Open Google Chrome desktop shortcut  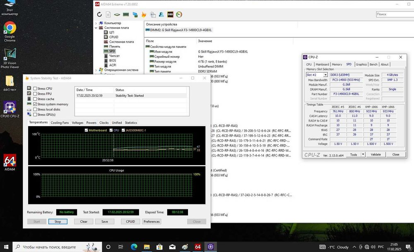click(10, 32)
